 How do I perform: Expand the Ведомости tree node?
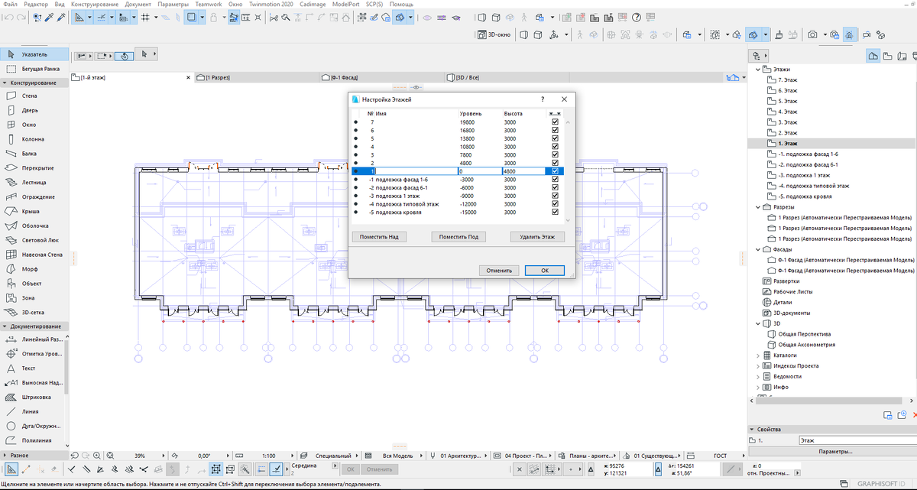click(758, 377)
